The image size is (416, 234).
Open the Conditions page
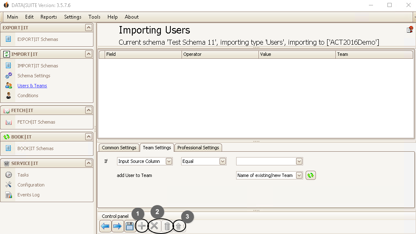tap(28, 96)
